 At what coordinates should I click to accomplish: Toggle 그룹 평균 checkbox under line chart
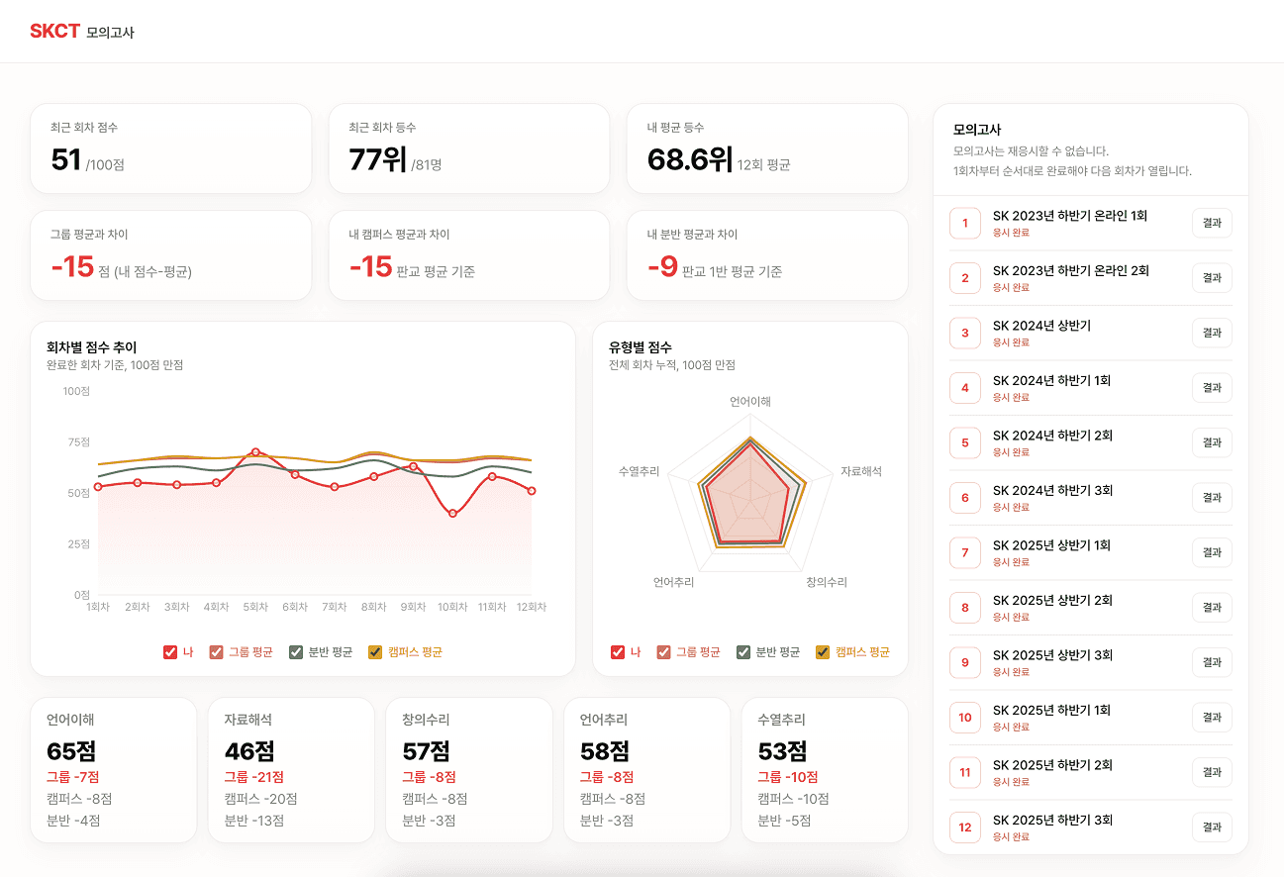(217, 652)
